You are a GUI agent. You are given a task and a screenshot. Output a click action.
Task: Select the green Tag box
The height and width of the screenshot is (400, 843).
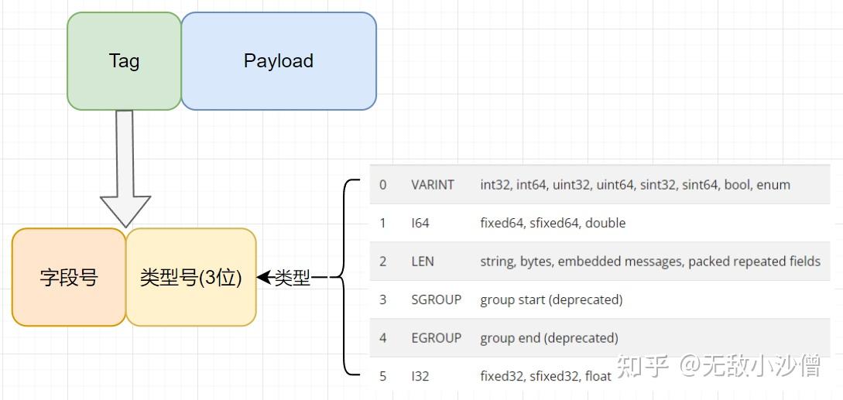click(124, 61)
